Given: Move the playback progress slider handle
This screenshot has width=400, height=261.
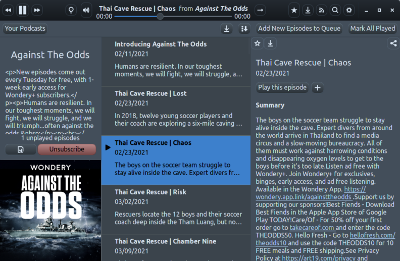Looking at the screenshot, I should (160, 17).
